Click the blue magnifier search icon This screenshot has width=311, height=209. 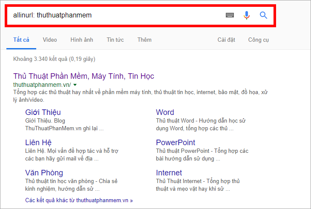[263, 15]
